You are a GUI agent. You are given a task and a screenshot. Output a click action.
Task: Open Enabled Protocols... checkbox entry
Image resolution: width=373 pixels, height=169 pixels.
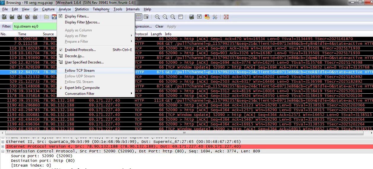pyautogui.click(x=96, y=50)
